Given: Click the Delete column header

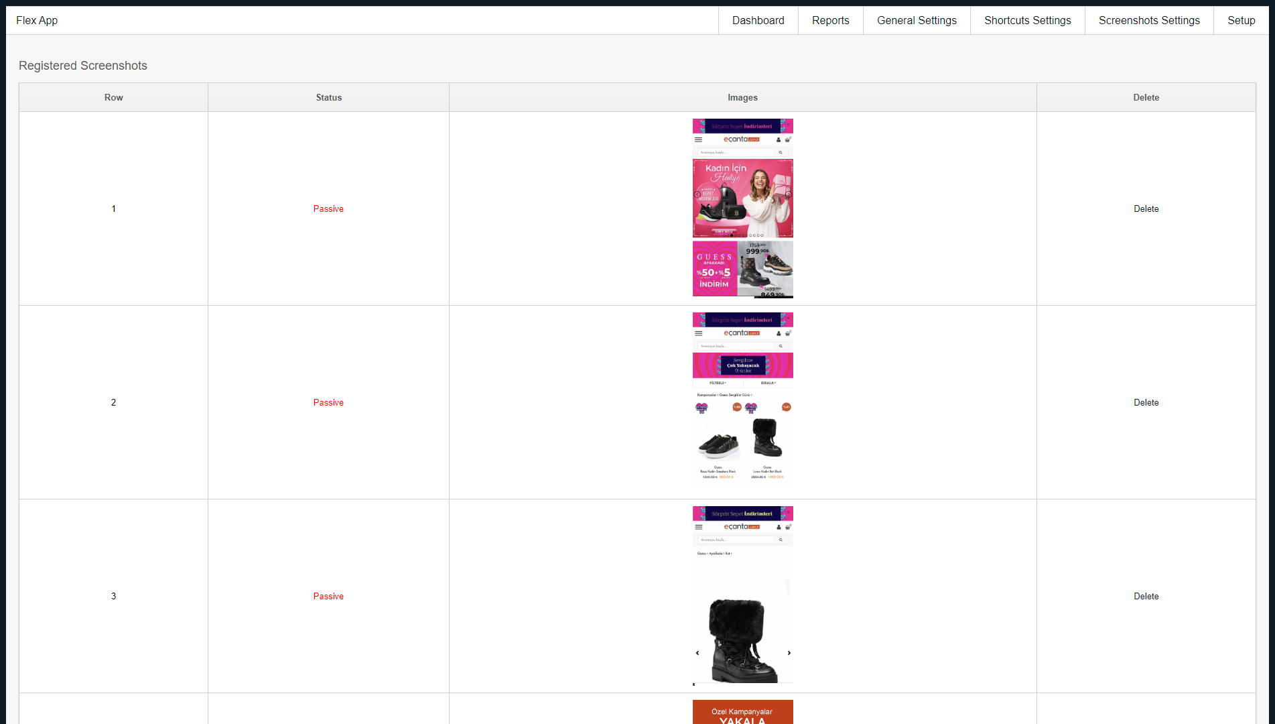Looking at the screenshot, I should click(x=1146, y=97).
